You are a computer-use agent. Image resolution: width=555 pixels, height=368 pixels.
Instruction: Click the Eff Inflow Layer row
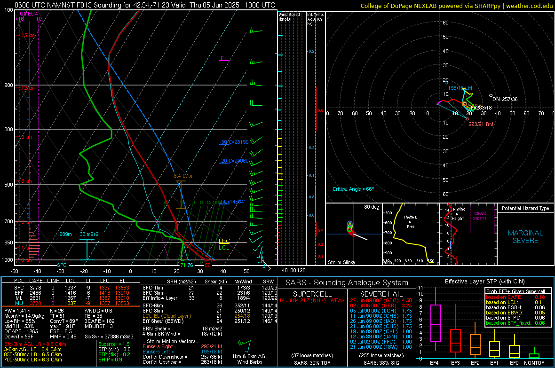pyautogui.click(x=210, y=298)
